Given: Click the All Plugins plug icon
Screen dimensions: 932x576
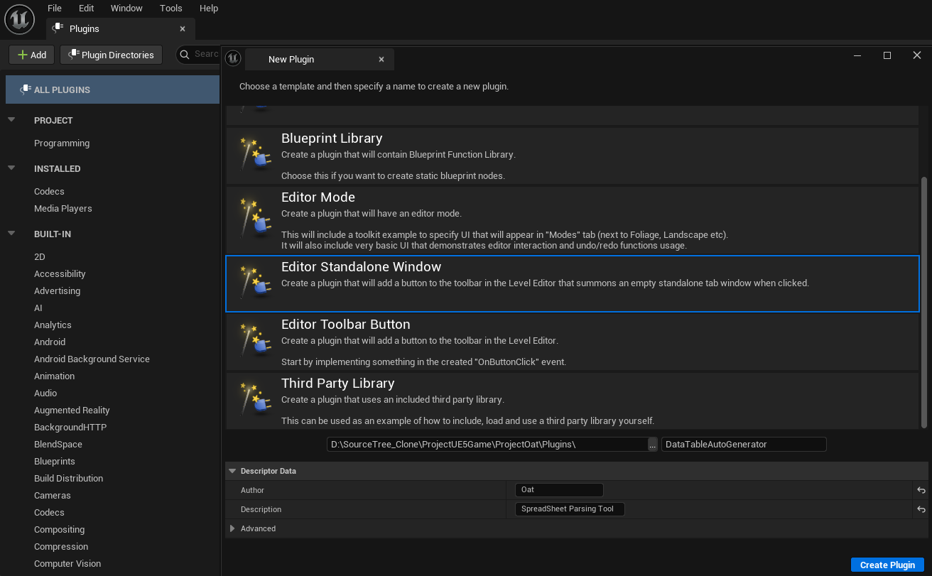Looking at the screenshot, I should click(x=25, y=89).
